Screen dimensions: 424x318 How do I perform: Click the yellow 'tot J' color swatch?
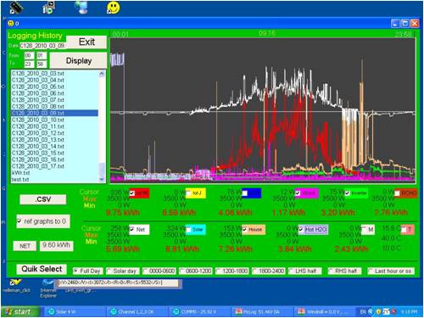196,193
